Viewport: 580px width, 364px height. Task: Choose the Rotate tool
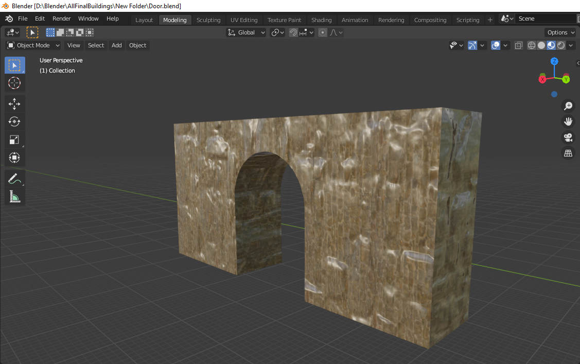[x=15, y=122]
